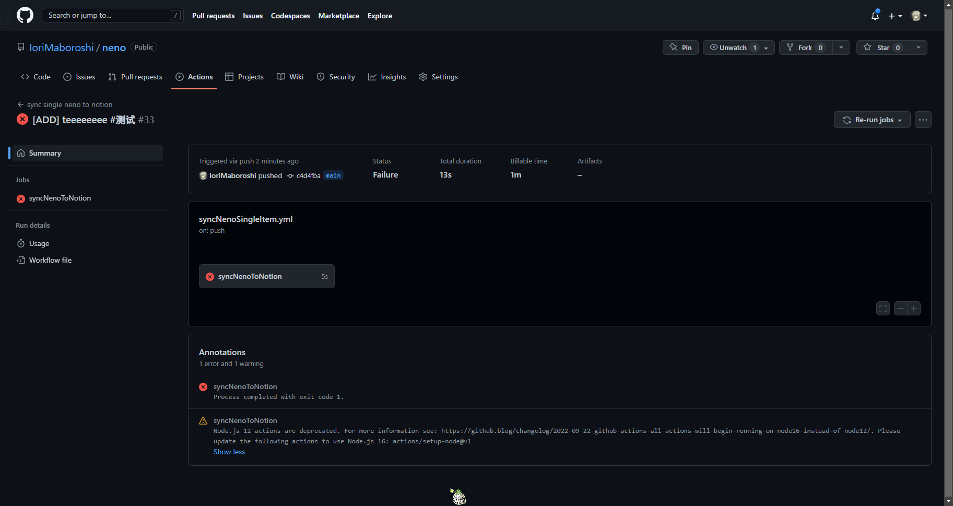Click the main branch label
This screenshot has width=953, height=506.
[x=333, y=175]
